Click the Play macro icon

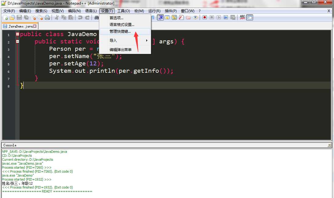click(219, 17)
